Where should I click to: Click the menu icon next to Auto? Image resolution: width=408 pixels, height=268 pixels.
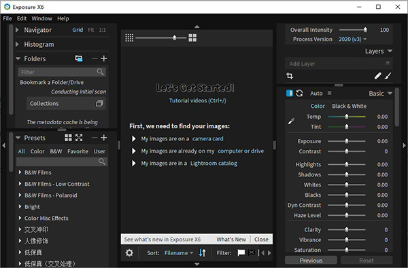click(329, 93)
